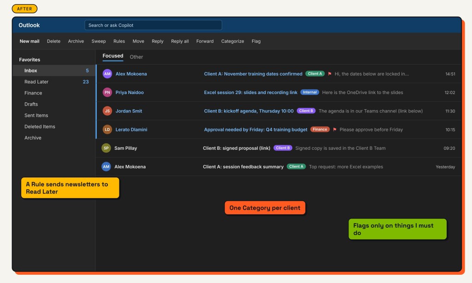Click the Client A tag on the session feedback email
472x283 pixels.
click(x=296, y=166)
